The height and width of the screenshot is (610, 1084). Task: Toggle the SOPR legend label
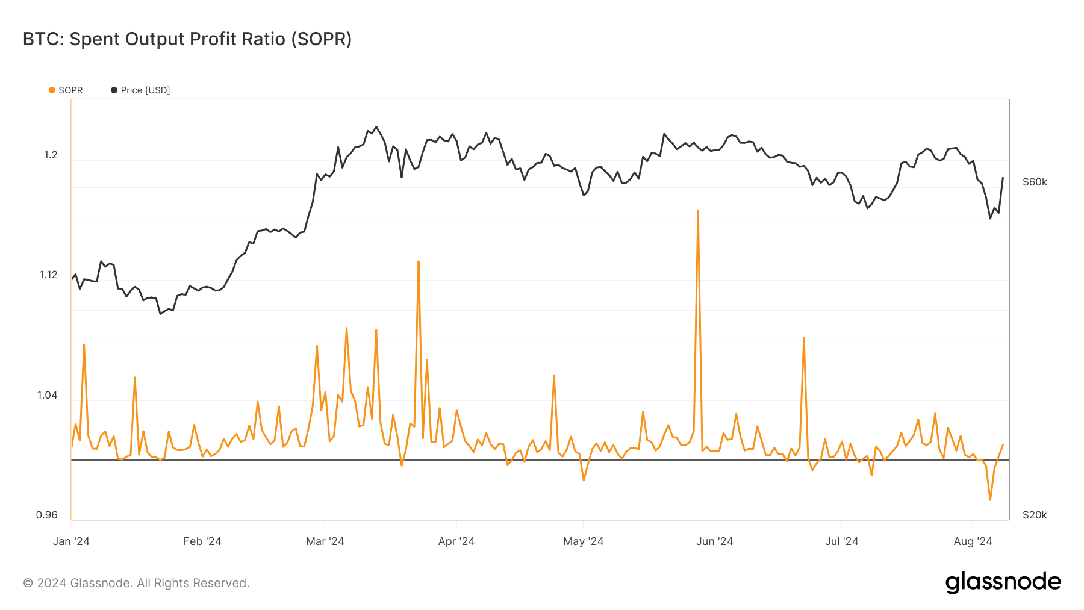tap(70, 90)
